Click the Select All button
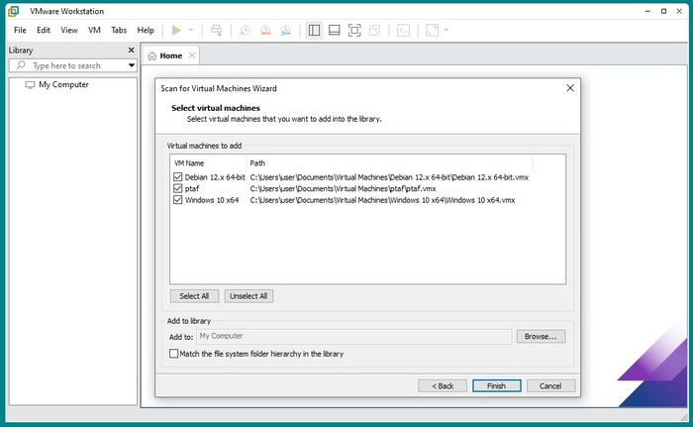 pos(194,296)
